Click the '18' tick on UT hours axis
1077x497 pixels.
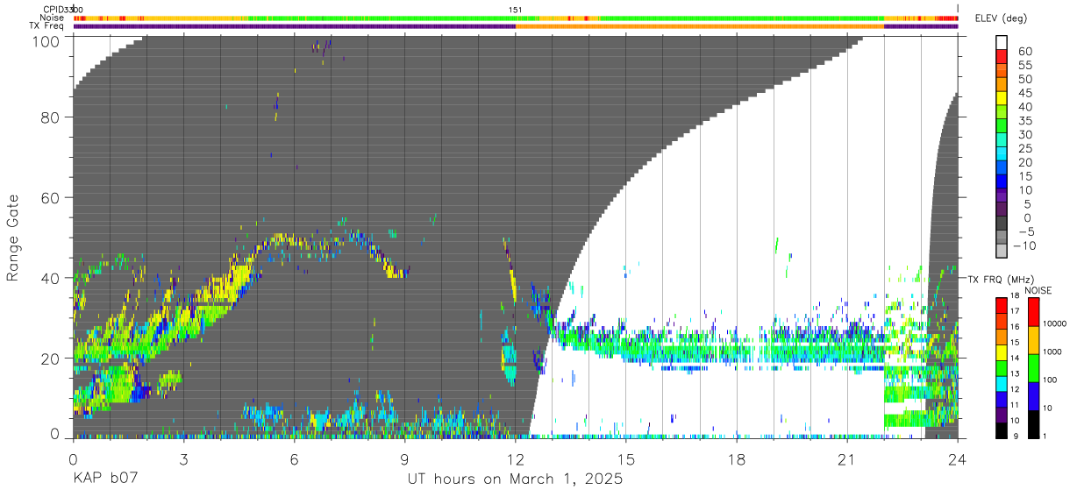(737, 458)
